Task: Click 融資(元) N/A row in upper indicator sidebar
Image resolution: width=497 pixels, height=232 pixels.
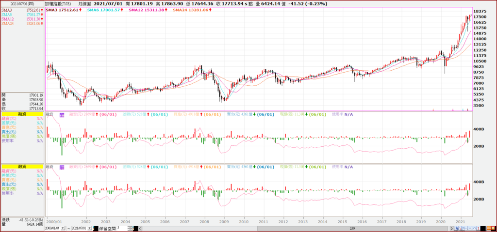Action: click(22, 119)
